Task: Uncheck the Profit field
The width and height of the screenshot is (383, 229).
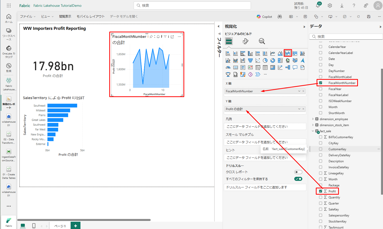Action: coord(321,191)
